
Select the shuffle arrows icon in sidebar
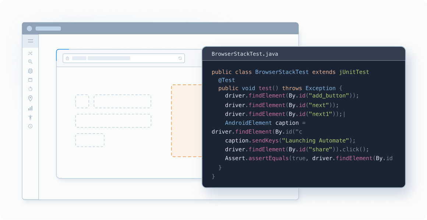[31, 53]
